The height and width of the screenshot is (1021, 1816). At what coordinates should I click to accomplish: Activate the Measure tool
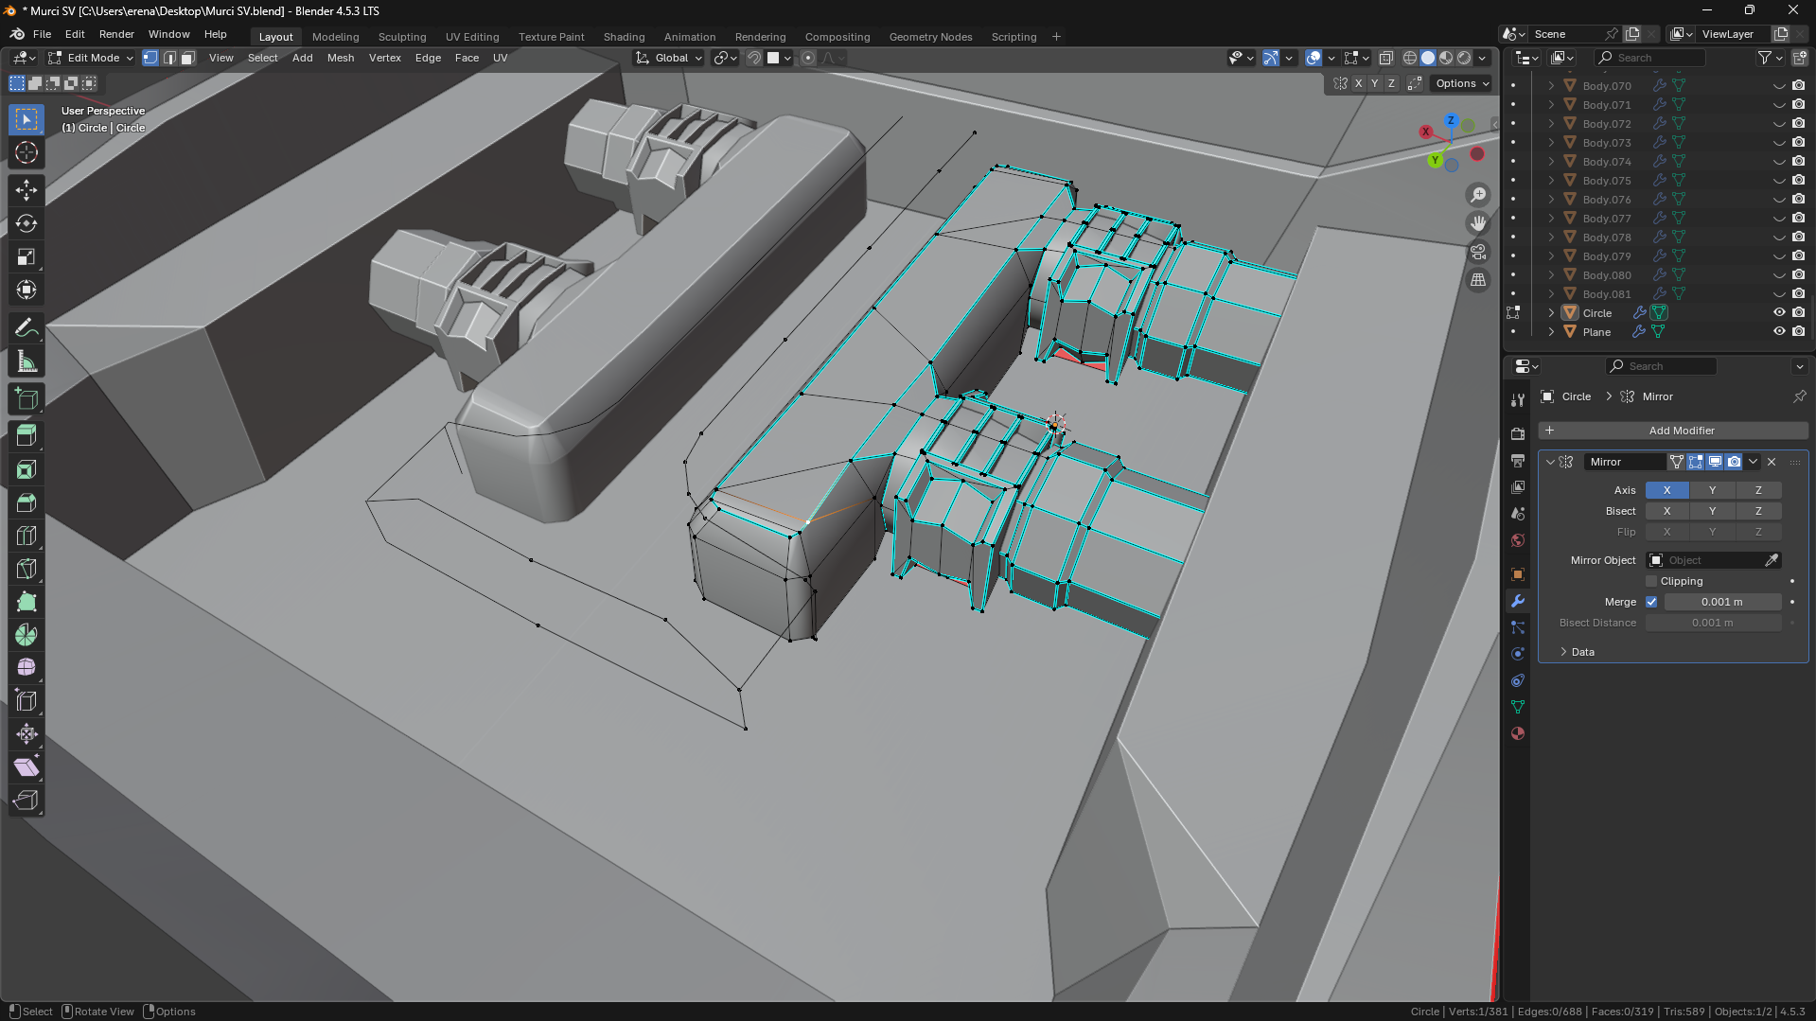[x=26, y=361]
